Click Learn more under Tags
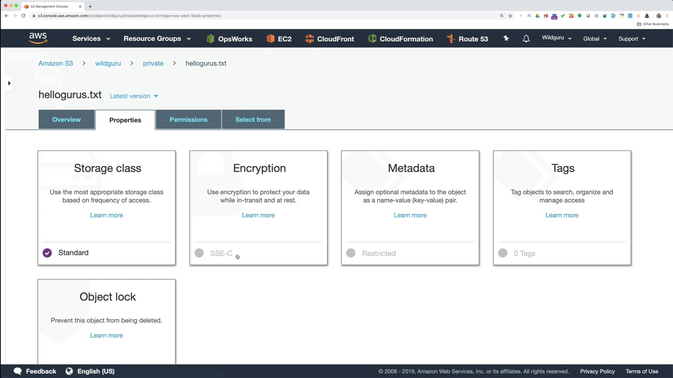This screenshot has height=378, width=673. [562, 215]
